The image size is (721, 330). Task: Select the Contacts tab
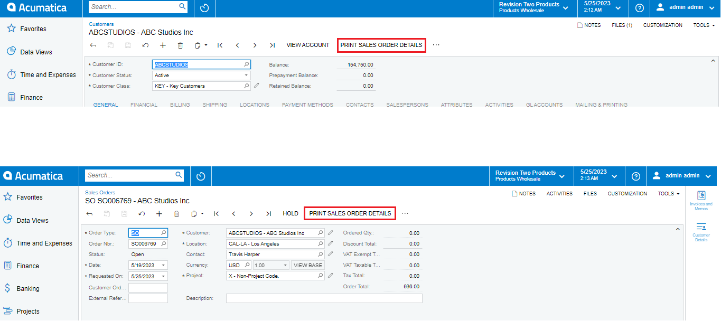point(359,105)
